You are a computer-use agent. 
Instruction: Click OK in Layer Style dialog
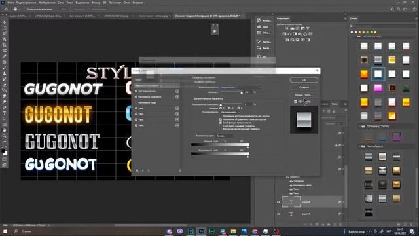(304, 80)
